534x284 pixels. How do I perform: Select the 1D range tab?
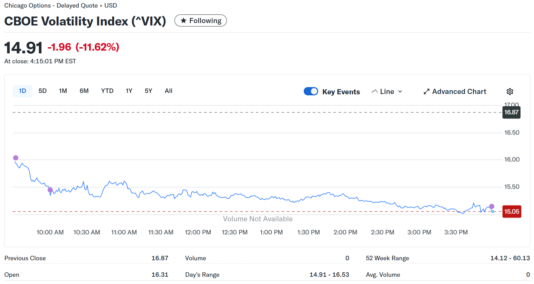22,91
